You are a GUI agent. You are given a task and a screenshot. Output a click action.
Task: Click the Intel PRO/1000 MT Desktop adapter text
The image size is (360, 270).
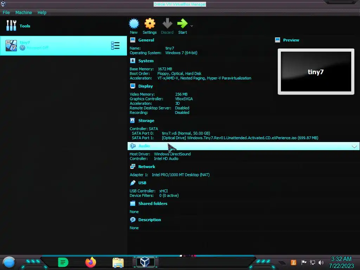click(181, 175)
